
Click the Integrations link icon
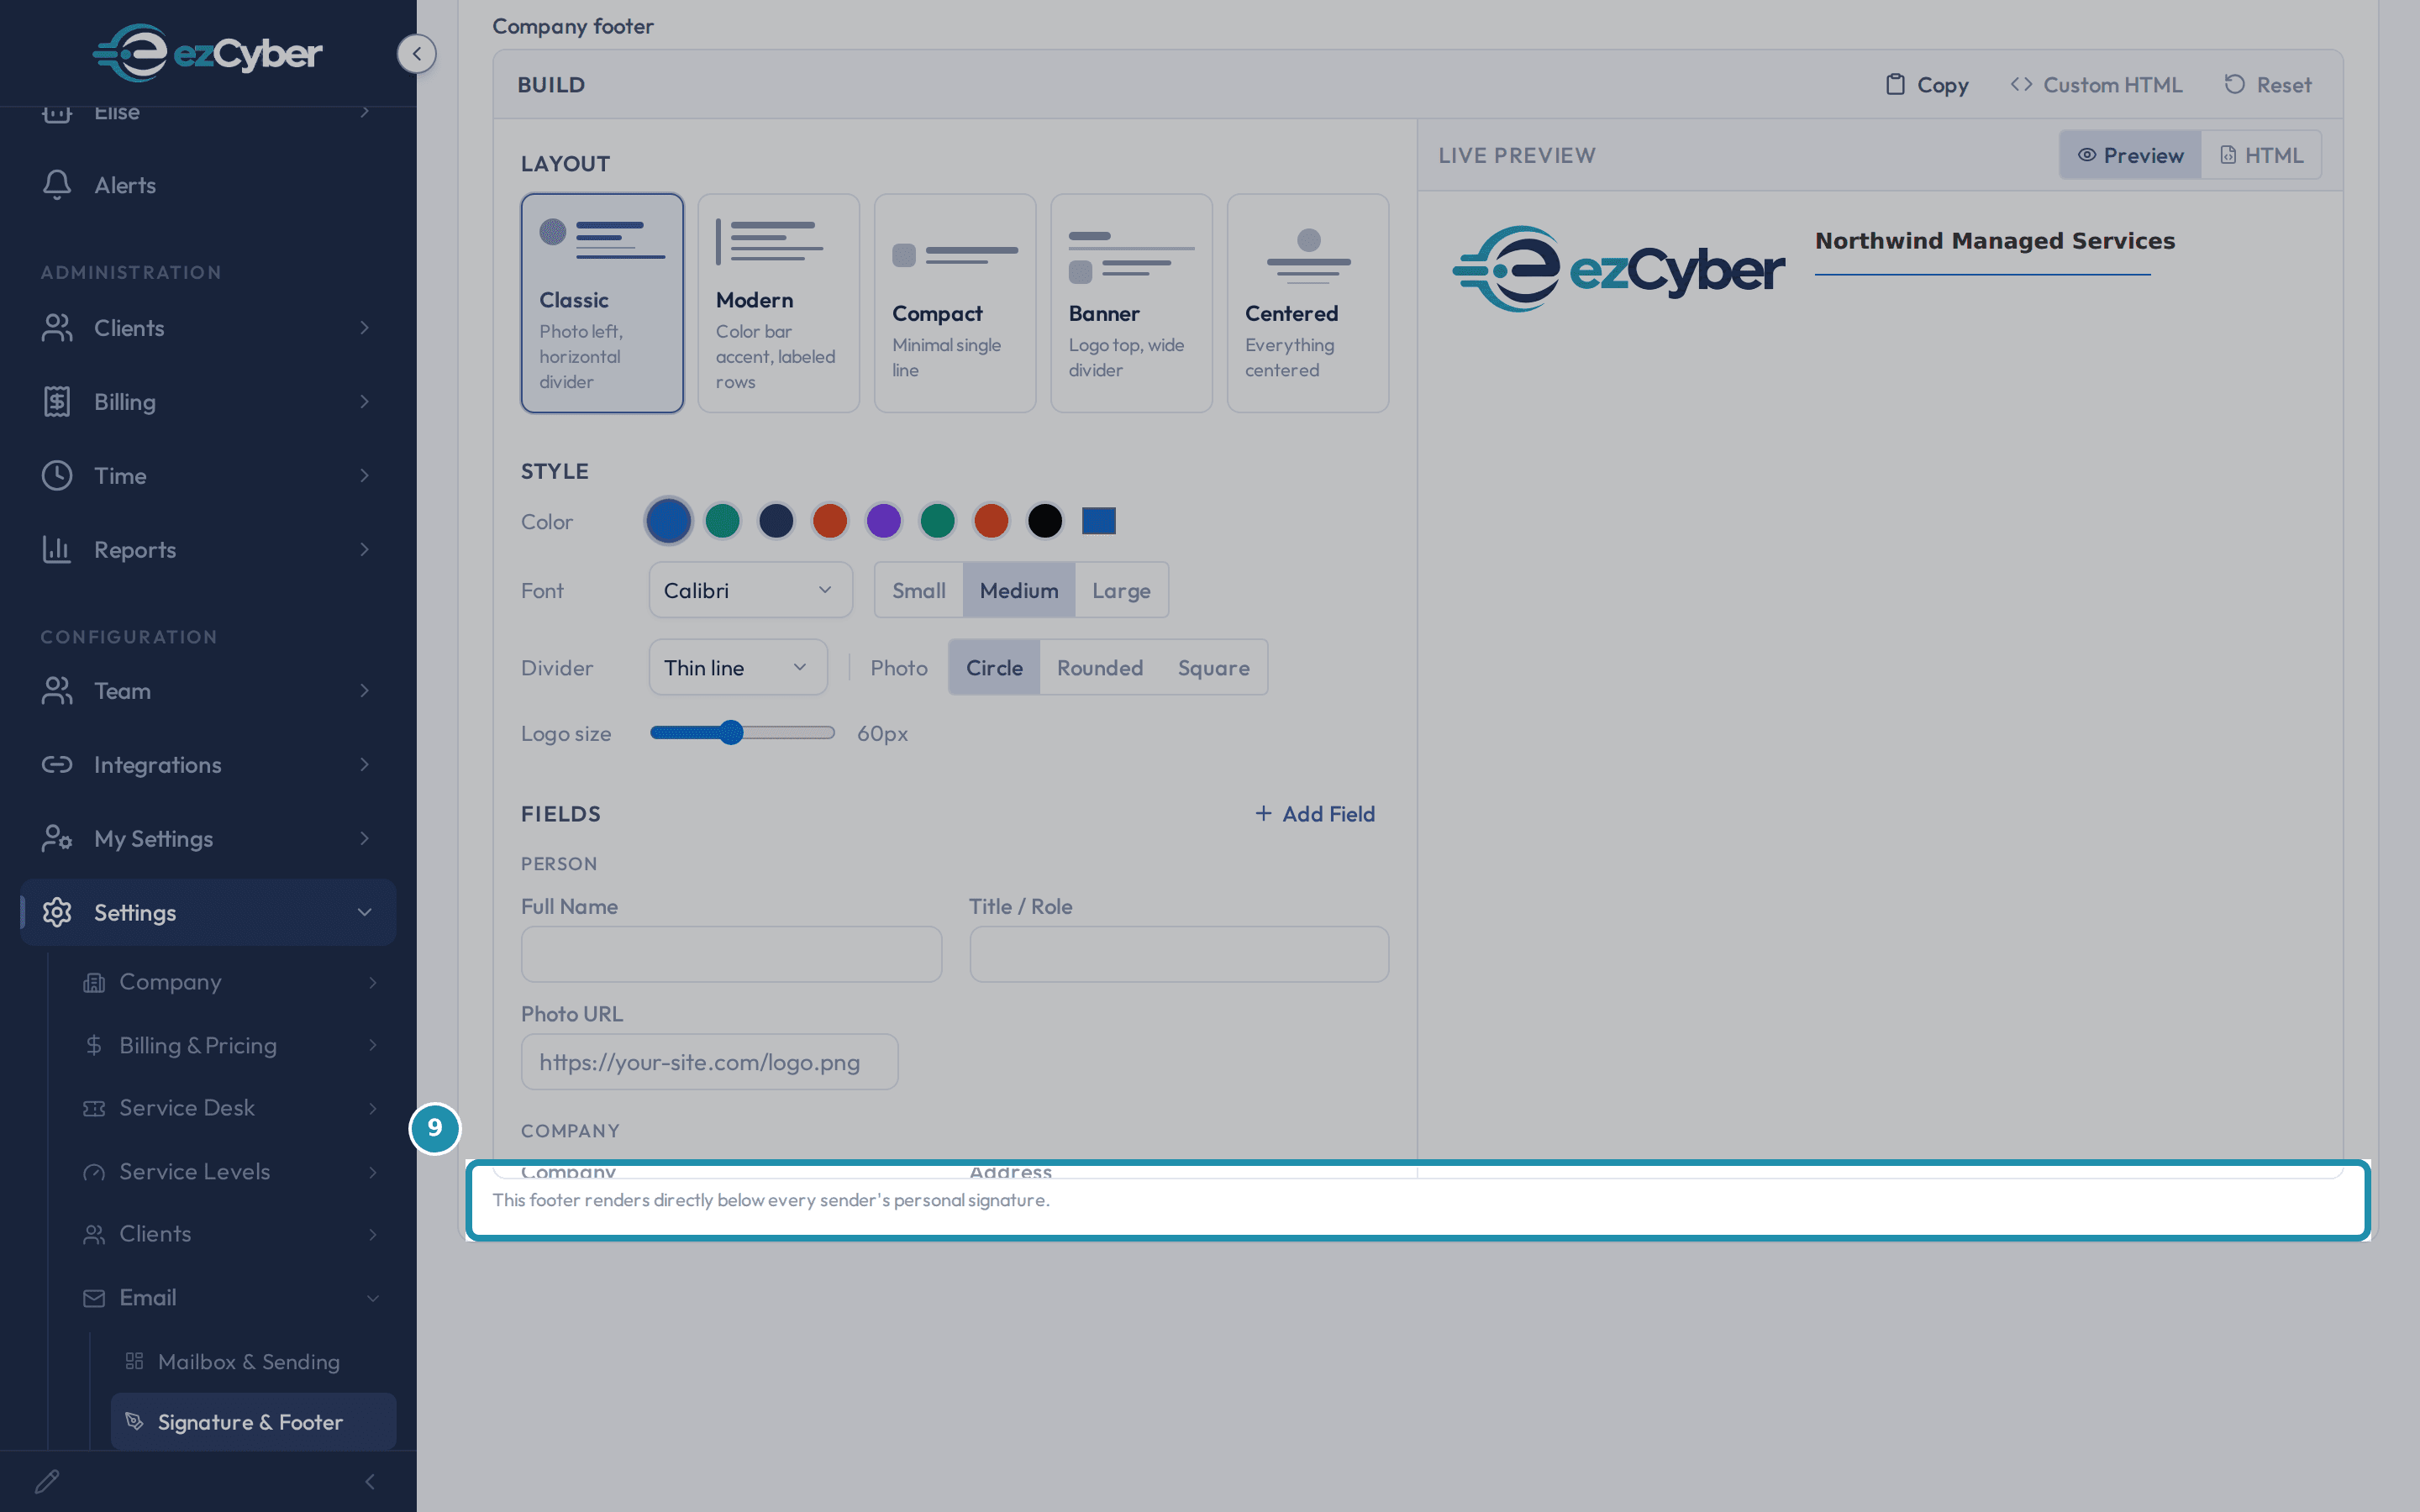click(x=57, y=765)
